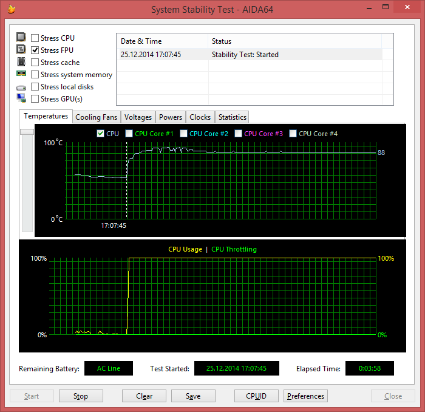Show the CPU Core #1 temperature graph

click(129, 134)
